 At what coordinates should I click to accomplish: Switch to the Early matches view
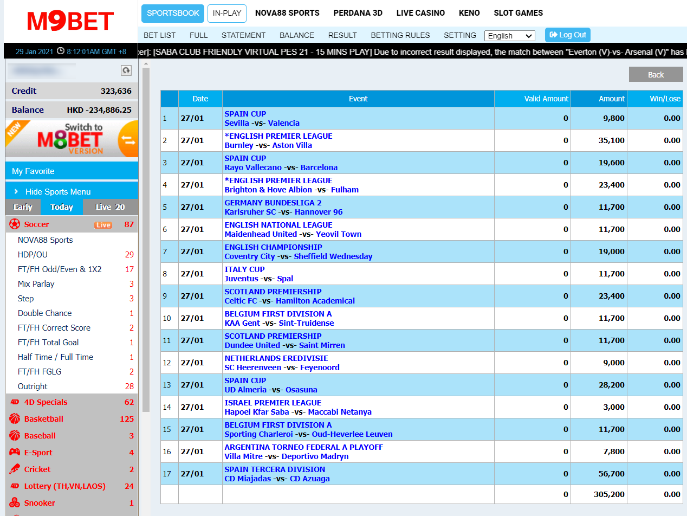pos(22,207)
